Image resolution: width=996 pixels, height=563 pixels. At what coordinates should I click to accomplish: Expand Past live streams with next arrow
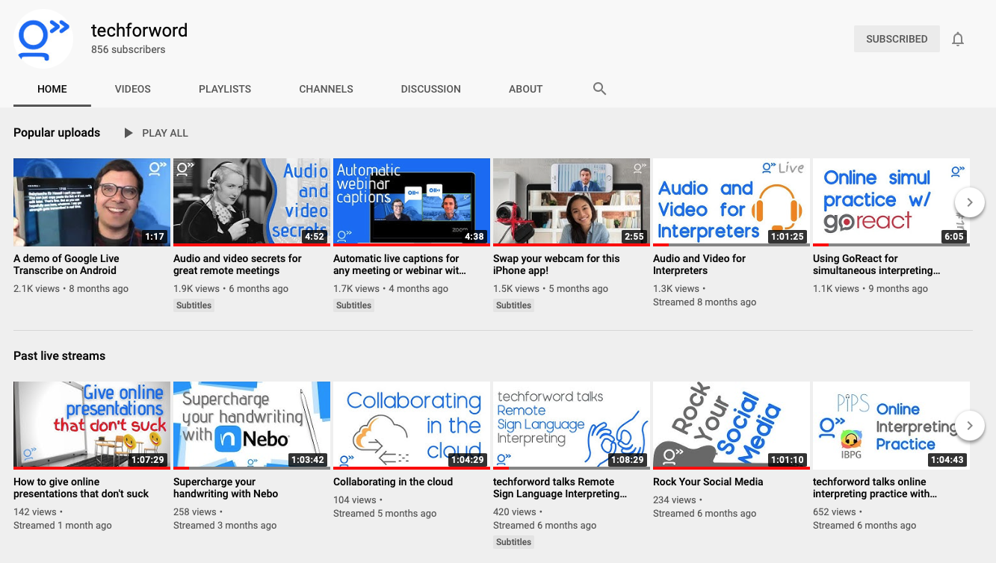970,426
